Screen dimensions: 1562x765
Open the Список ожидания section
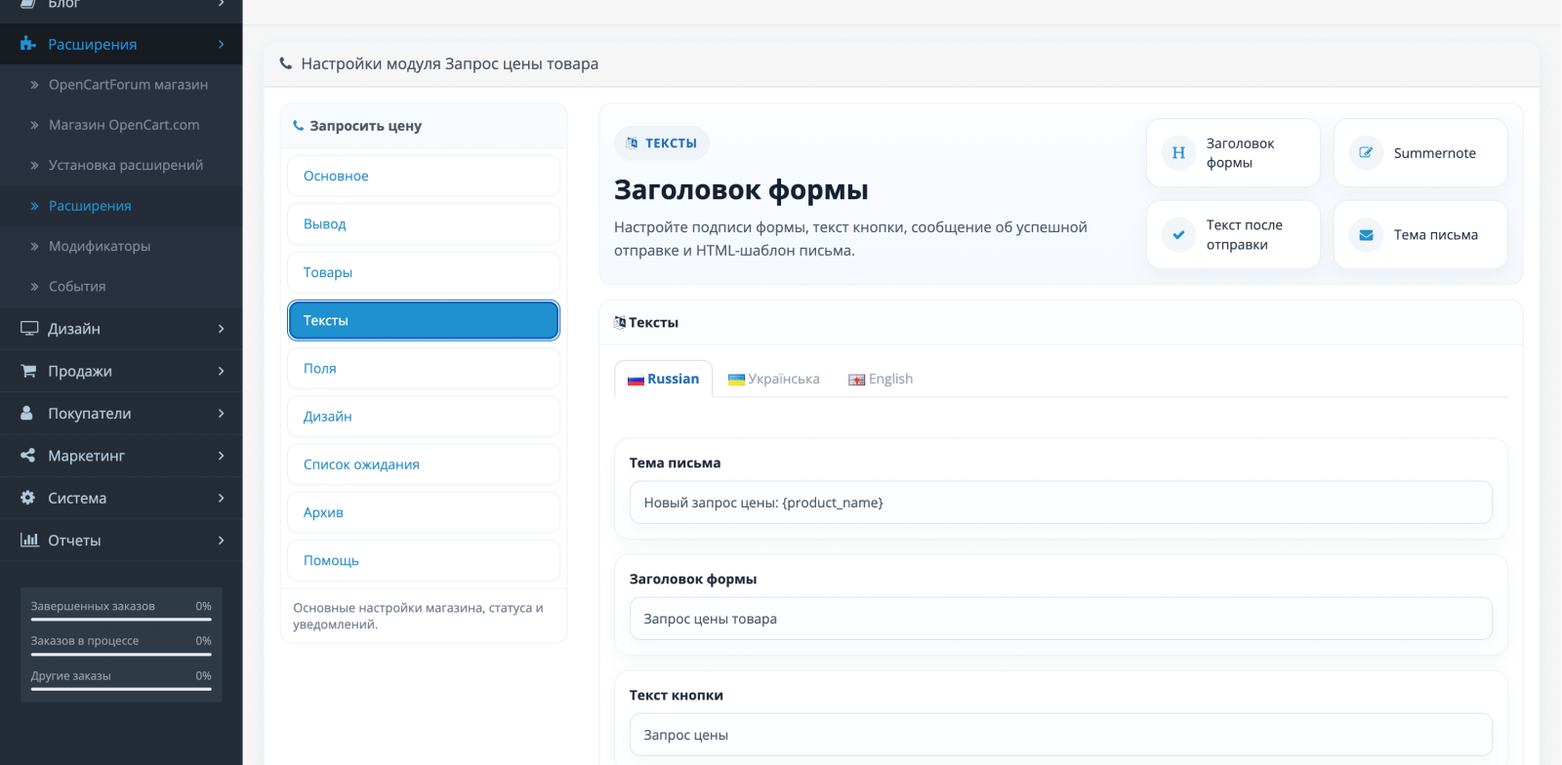[x=424, y=464]
